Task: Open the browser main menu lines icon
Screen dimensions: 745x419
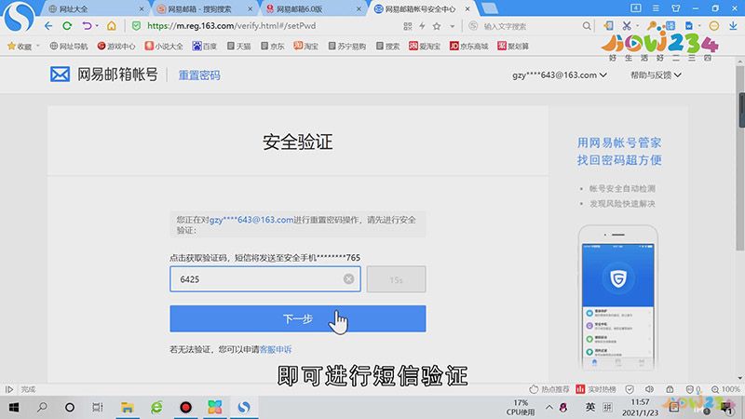Action: coord(656,8)
